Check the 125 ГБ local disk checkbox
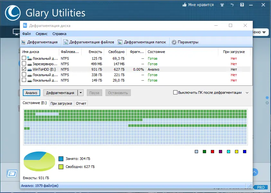The height and width of the screenshot is (193, 271). click(x=24, y=58)
